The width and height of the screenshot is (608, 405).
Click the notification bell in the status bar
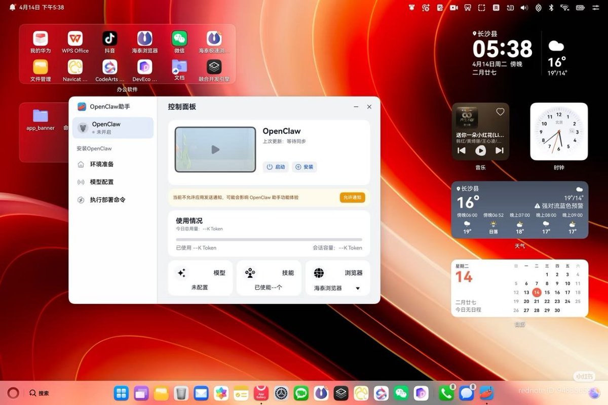click(x=12, y=8)
